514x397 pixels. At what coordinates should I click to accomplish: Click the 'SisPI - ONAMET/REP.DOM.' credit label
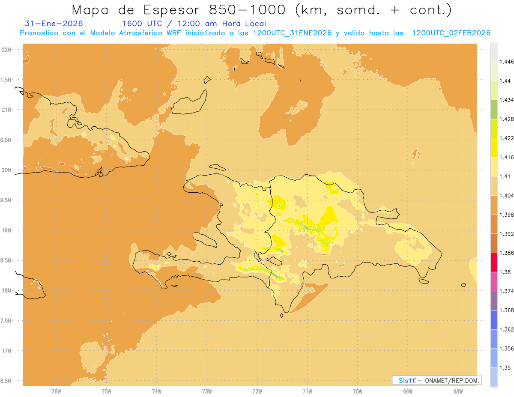click(x=437, y=380)
